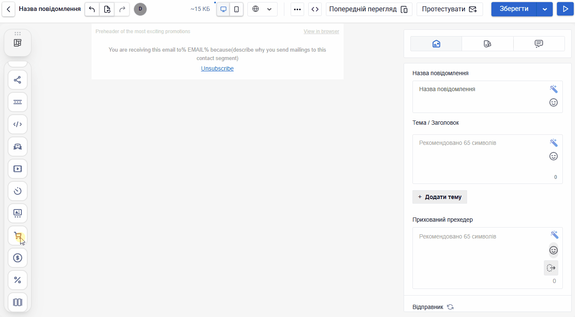Screen dimensions: 575x317
Task: Select the carousel columns block icon
Action: point(18,302)
